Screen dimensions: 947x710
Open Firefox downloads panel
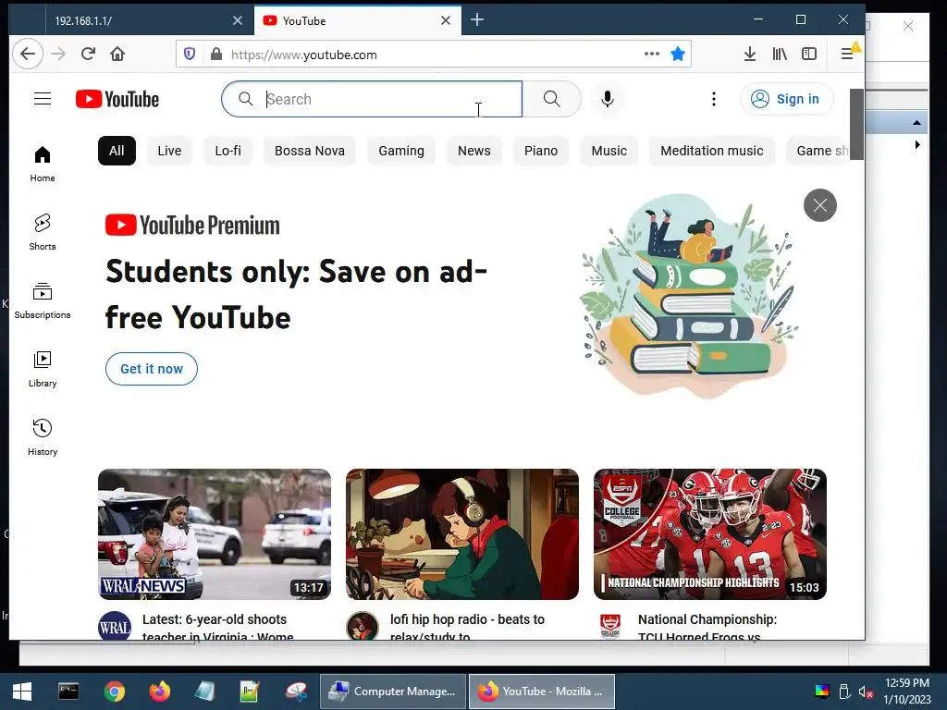pos(749,55)
